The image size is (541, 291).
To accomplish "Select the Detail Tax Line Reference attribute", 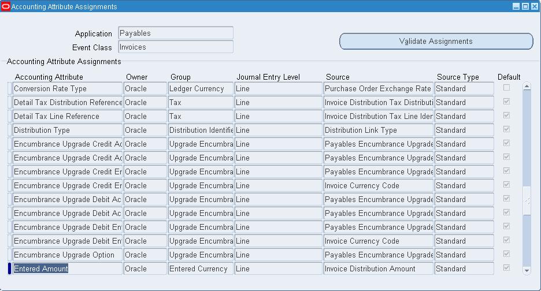I will [x=68, y=116].
